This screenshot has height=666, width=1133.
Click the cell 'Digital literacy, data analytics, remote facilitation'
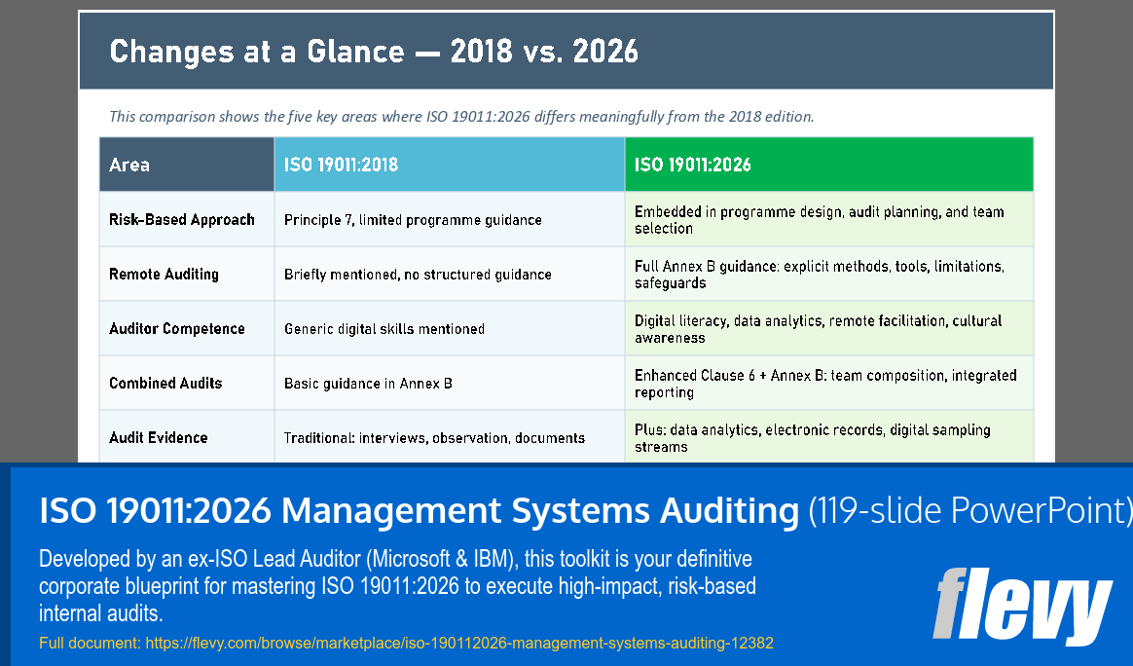click(x=828, y=329)
